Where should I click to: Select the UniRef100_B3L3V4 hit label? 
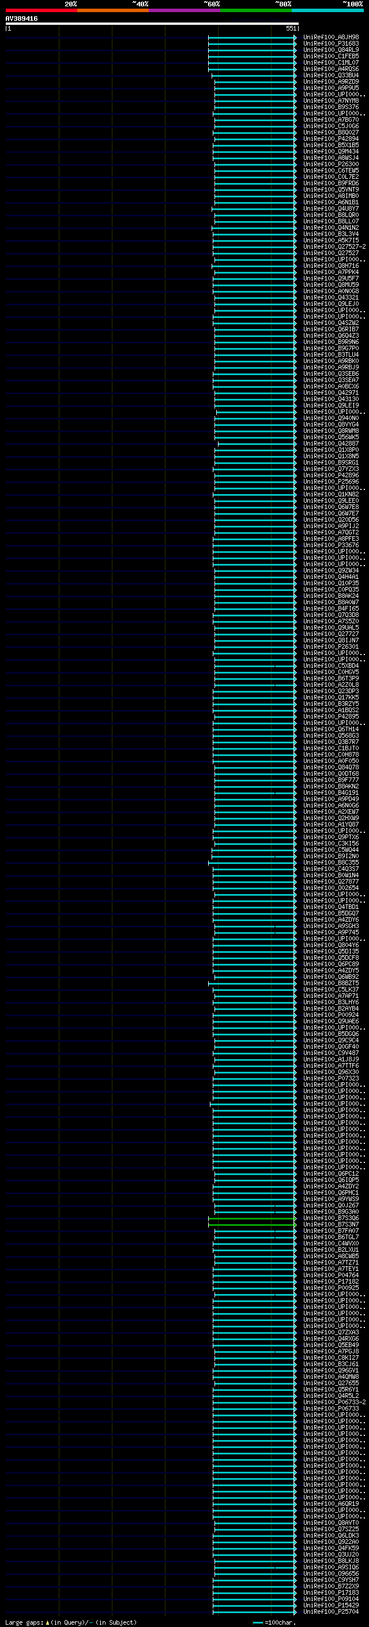click(x=330, y=234)
